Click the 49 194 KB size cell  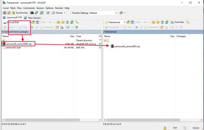(69, 48)
